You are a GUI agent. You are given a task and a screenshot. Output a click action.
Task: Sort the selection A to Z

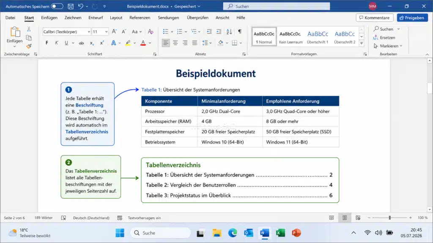tap(229, 32)
